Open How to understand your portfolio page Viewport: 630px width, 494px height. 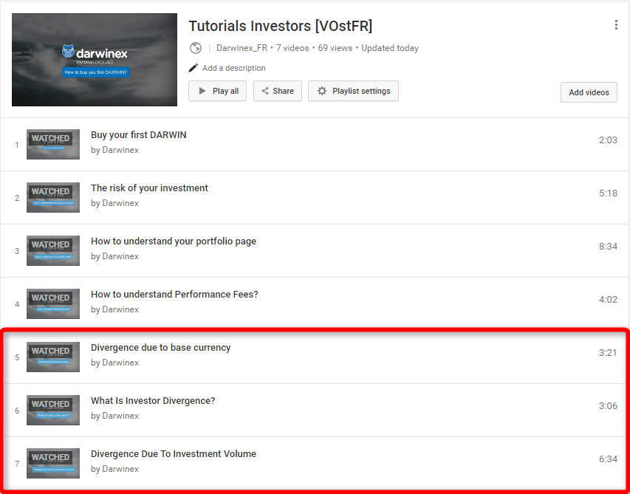pyautogui.click(x=173, y=241)
